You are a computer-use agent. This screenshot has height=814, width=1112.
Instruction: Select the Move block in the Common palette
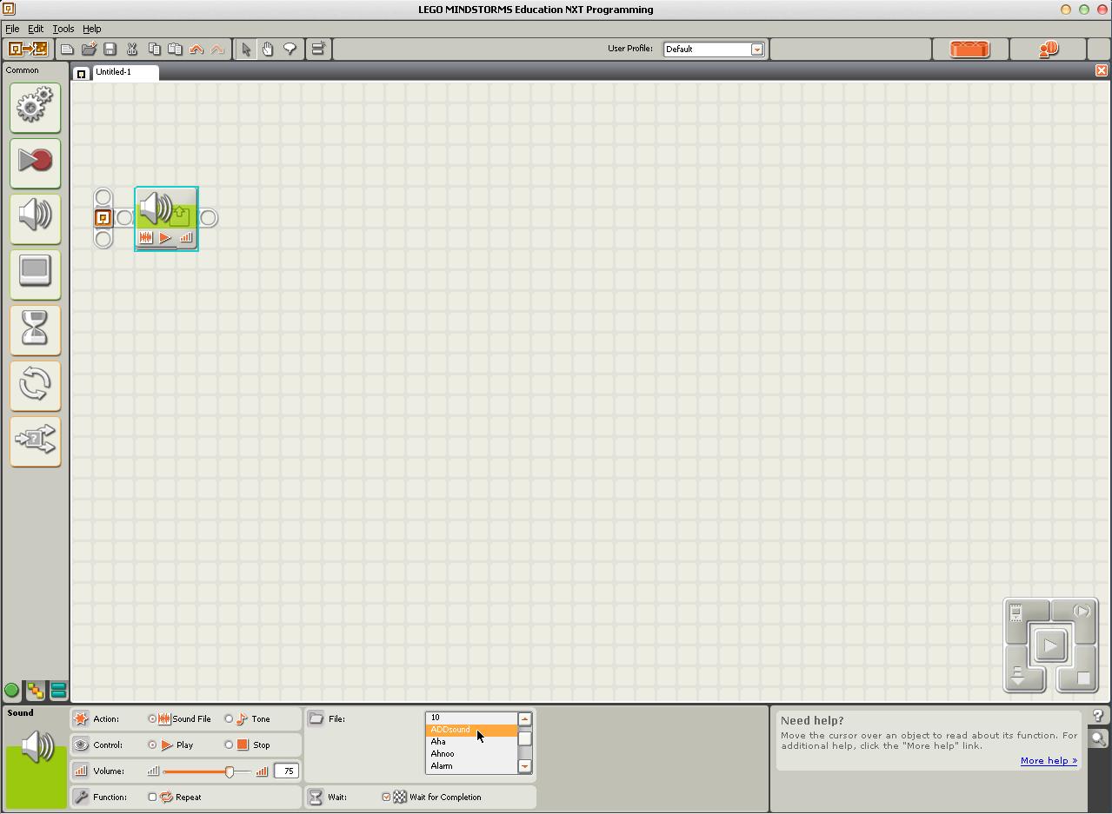35,108
